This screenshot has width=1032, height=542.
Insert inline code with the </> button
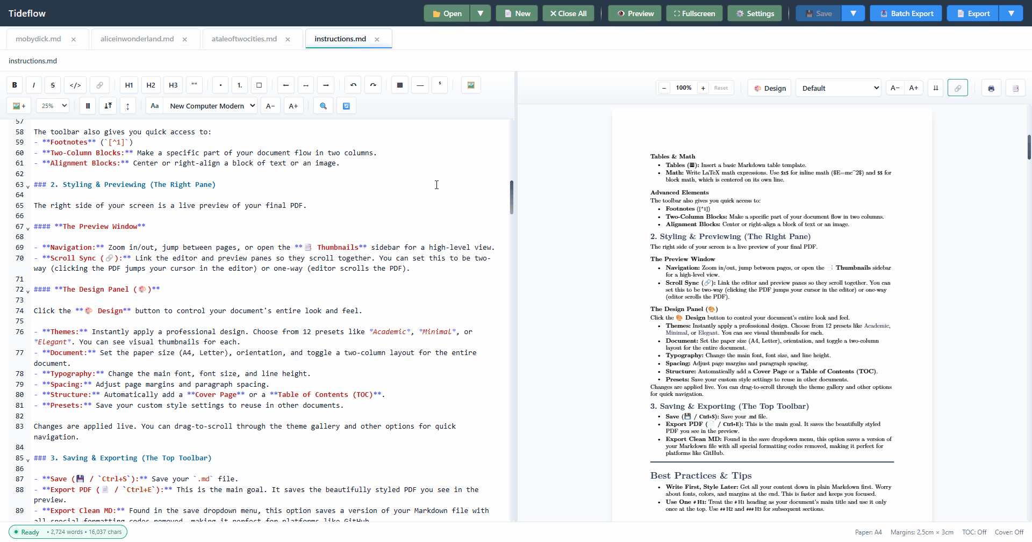76,85
